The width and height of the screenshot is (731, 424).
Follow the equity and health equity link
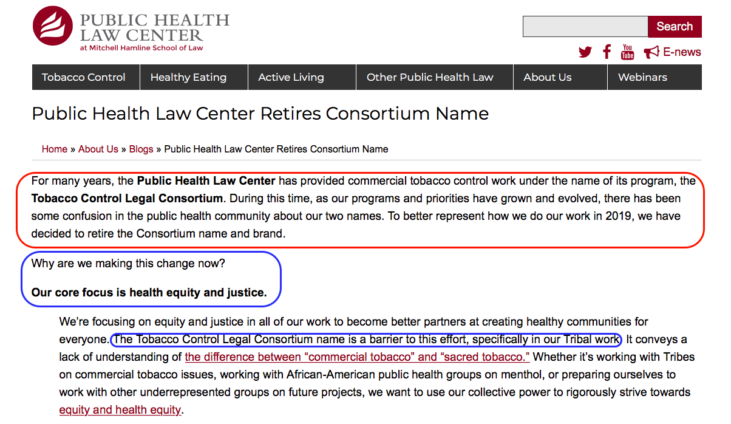tap(120, 409)
